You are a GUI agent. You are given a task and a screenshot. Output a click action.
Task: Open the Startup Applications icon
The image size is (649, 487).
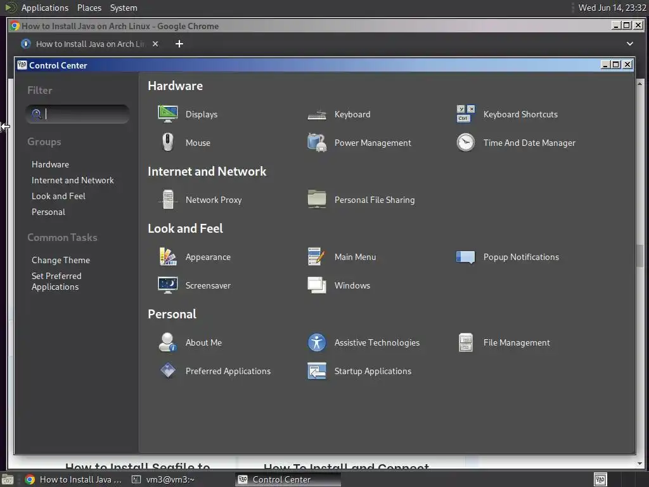pyautogui.click(x=317, y=370)
